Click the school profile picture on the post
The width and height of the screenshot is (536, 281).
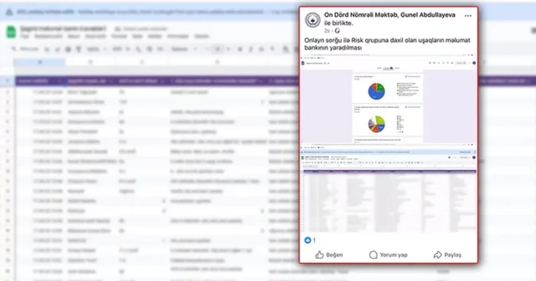(x=313, y=20)
